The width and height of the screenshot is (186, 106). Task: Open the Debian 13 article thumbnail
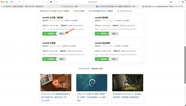tap(92, 83)
